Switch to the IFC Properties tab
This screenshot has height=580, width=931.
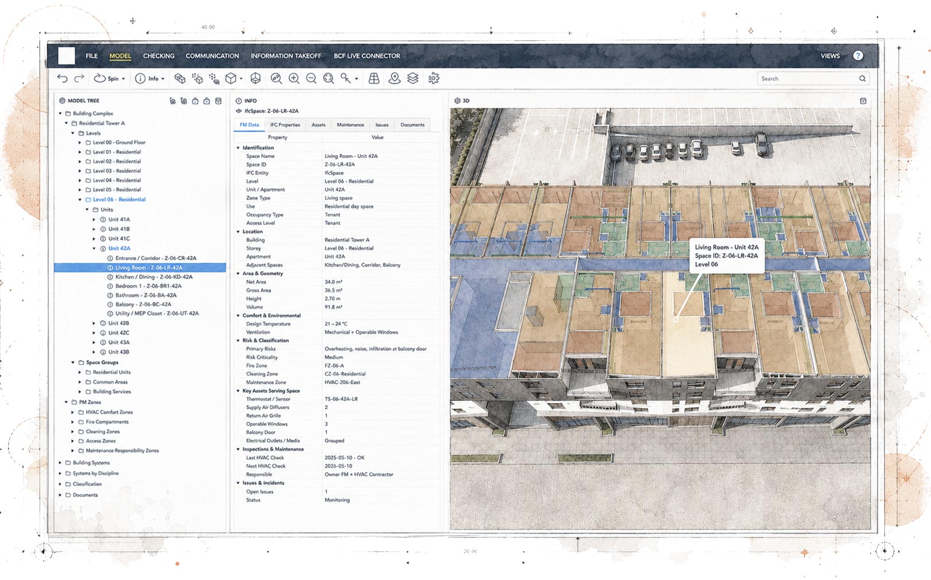tap(285, 125)
